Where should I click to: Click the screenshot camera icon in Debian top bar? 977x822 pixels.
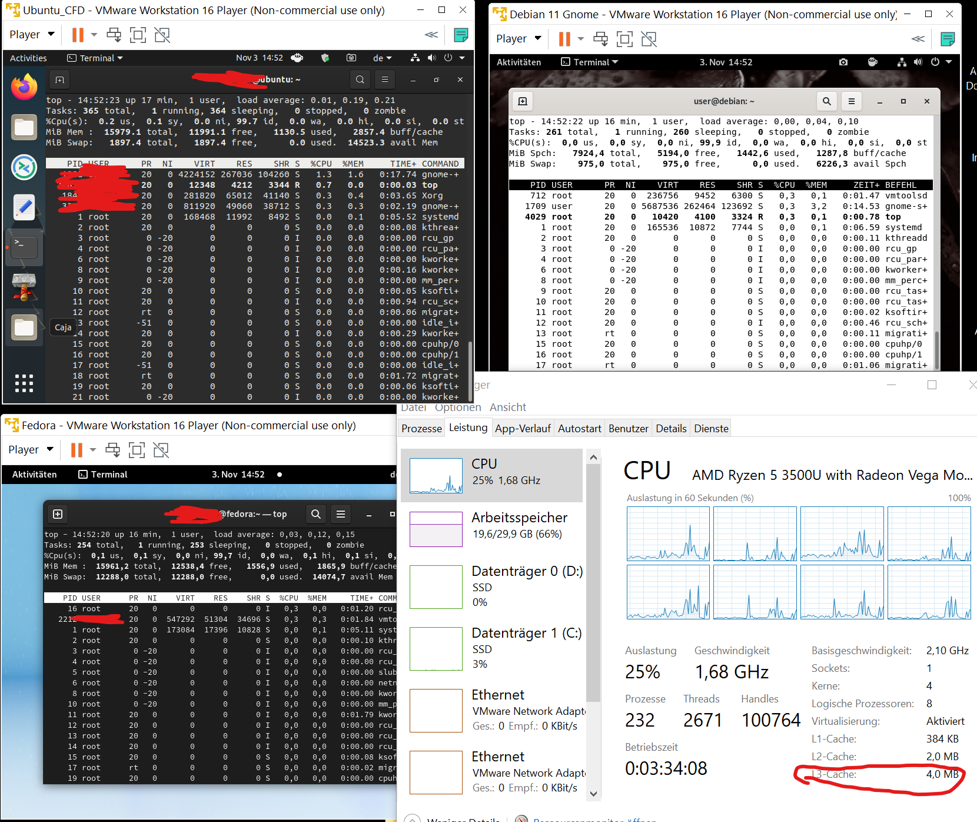843,62
